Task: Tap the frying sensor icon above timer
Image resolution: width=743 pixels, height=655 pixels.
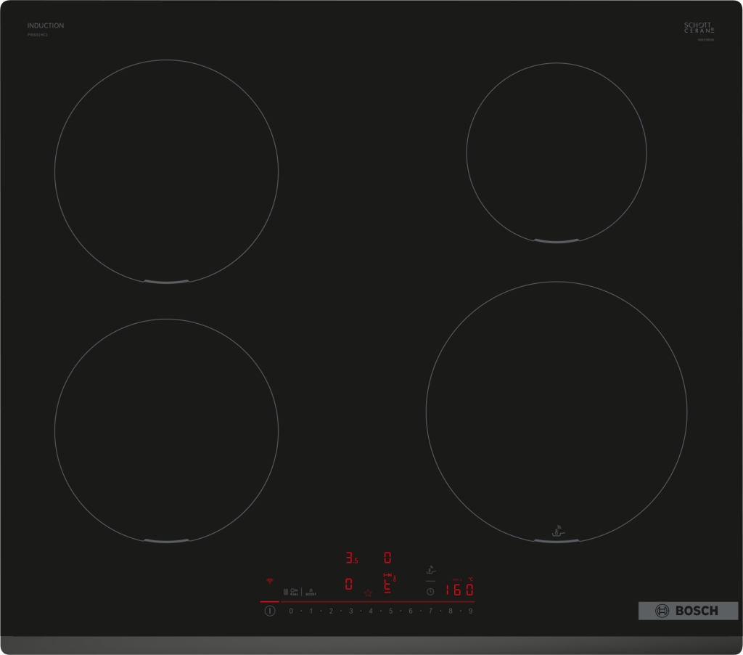Action: pos(430,571)
